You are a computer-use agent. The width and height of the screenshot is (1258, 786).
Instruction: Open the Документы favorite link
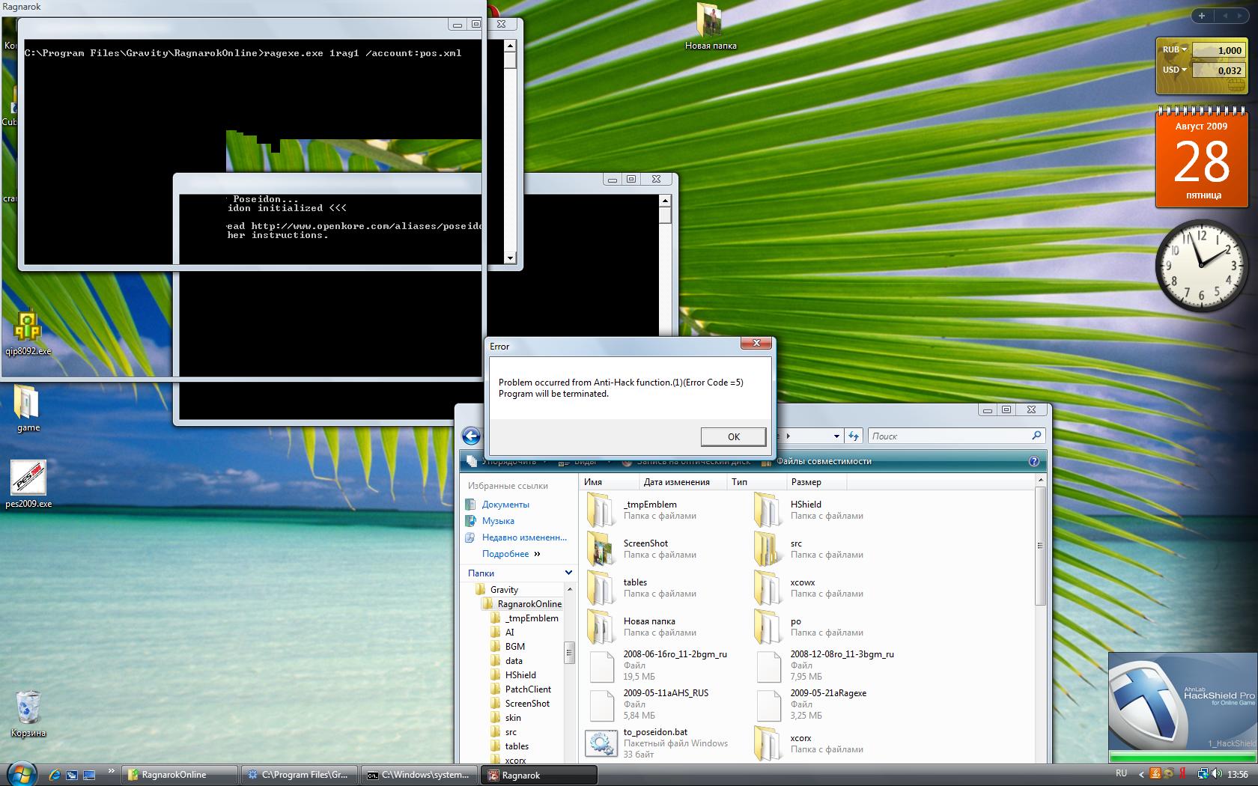505,505
